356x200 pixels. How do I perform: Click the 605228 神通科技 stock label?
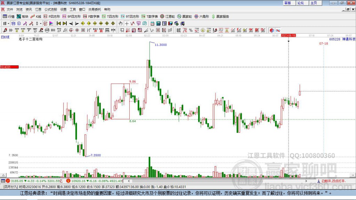tap(342, 39)
